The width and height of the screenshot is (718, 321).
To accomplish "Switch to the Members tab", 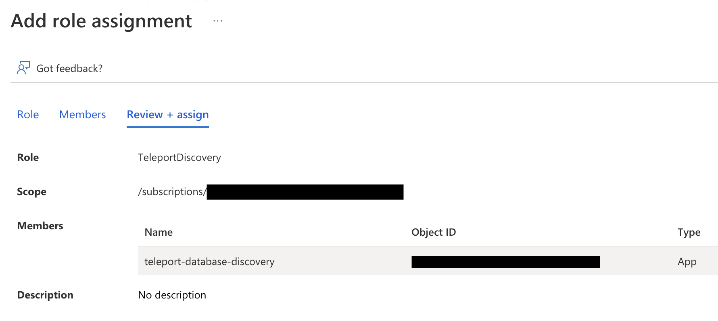I will tap(82, 115).
